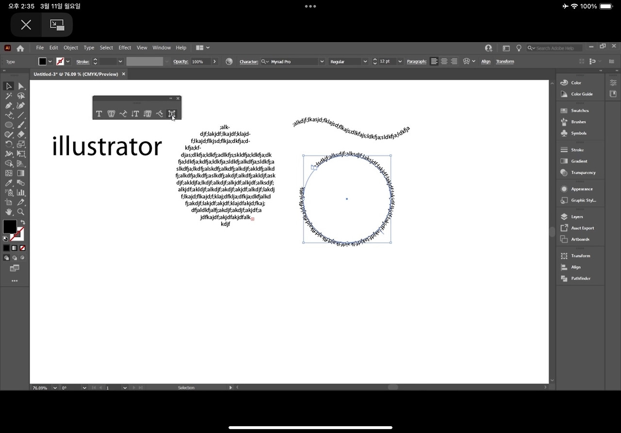
Task: Open the Type menu
Action: pyautogui.click(x=89, y=48)
